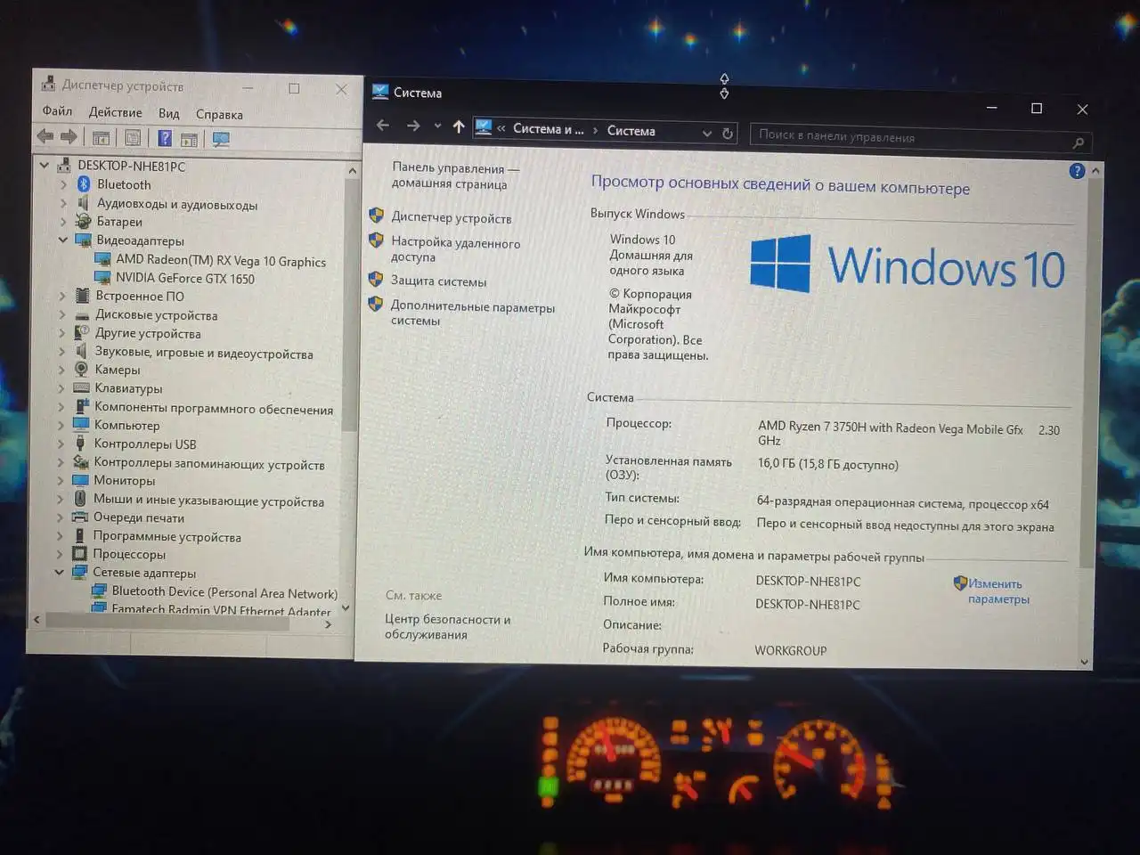
Task: Click the blue help question mark icon
Action: [1077, 171]
